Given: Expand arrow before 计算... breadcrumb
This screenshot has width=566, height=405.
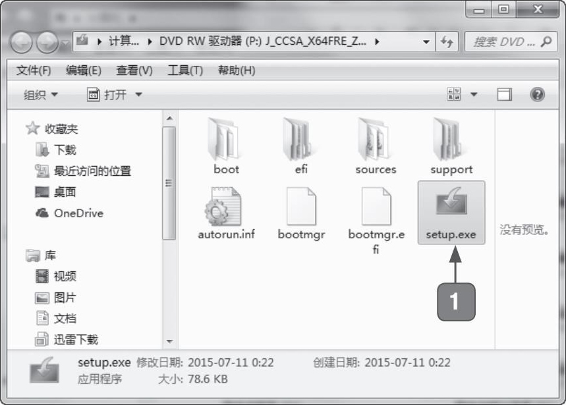Looking at the screenshot, I should click(99, 42).
